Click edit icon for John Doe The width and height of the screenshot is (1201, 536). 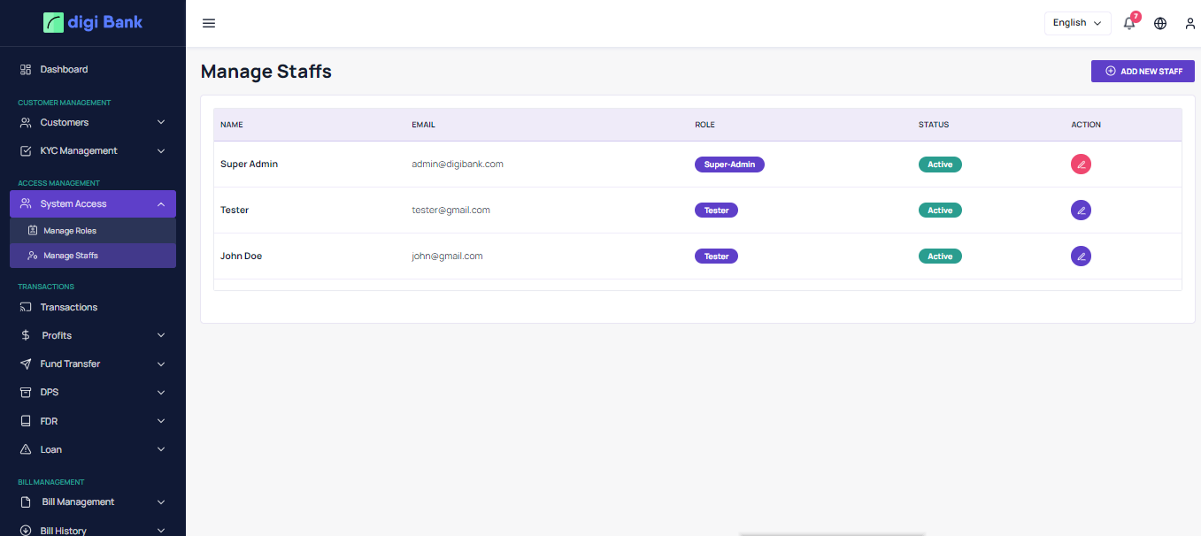click(x=1081, y=257)
